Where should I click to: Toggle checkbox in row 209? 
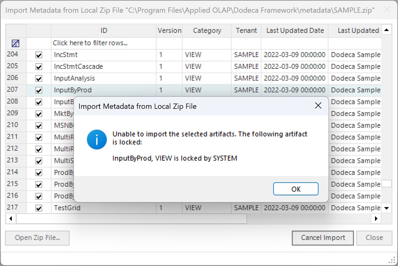click(39, 114)
